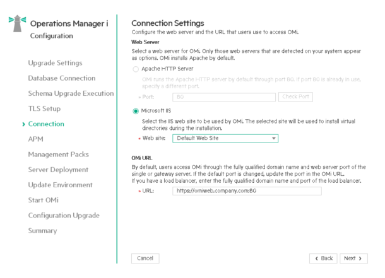Screen dimensions: 385x278
Task: Click the Back button
Action: (x=323, y=258)
